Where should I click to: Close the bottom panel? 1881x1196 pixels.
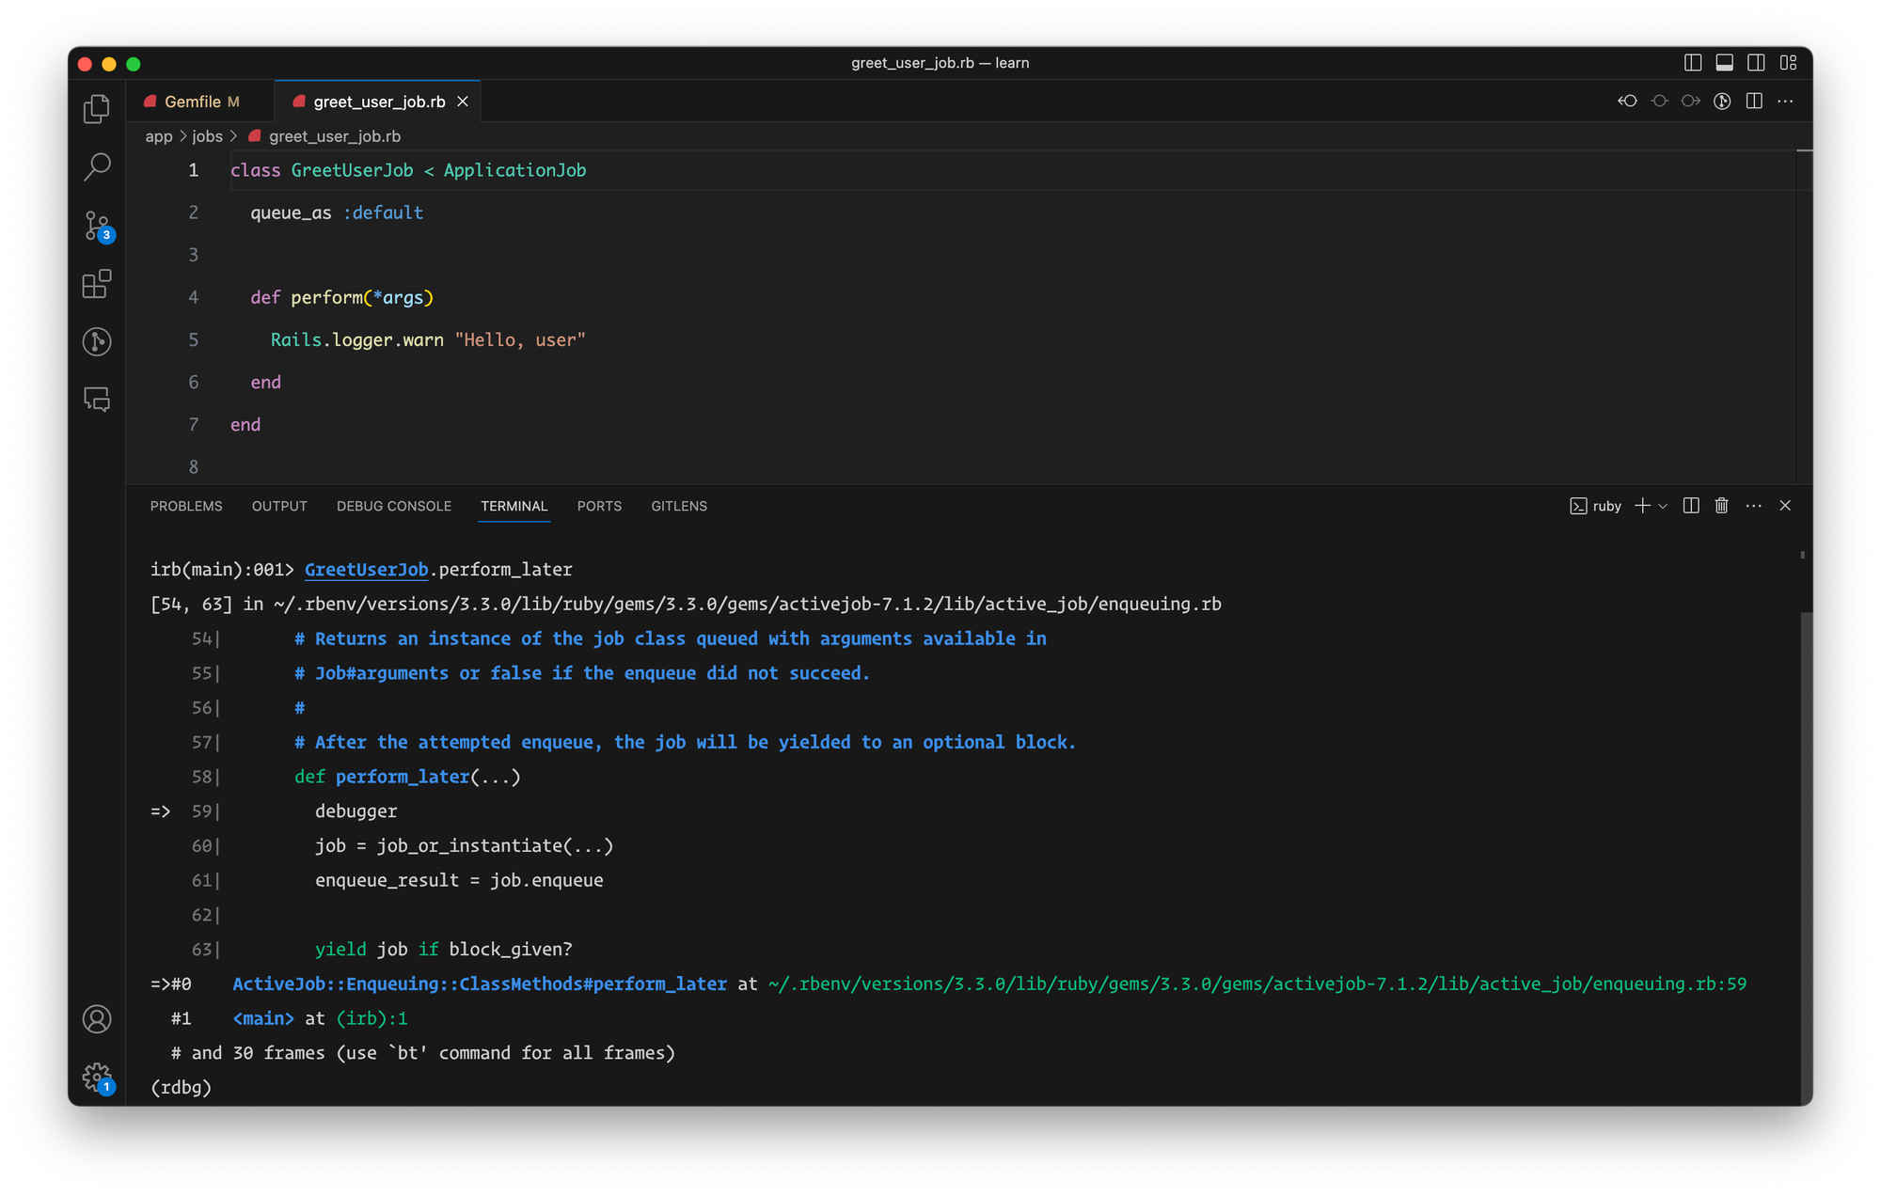[1785, 506]
